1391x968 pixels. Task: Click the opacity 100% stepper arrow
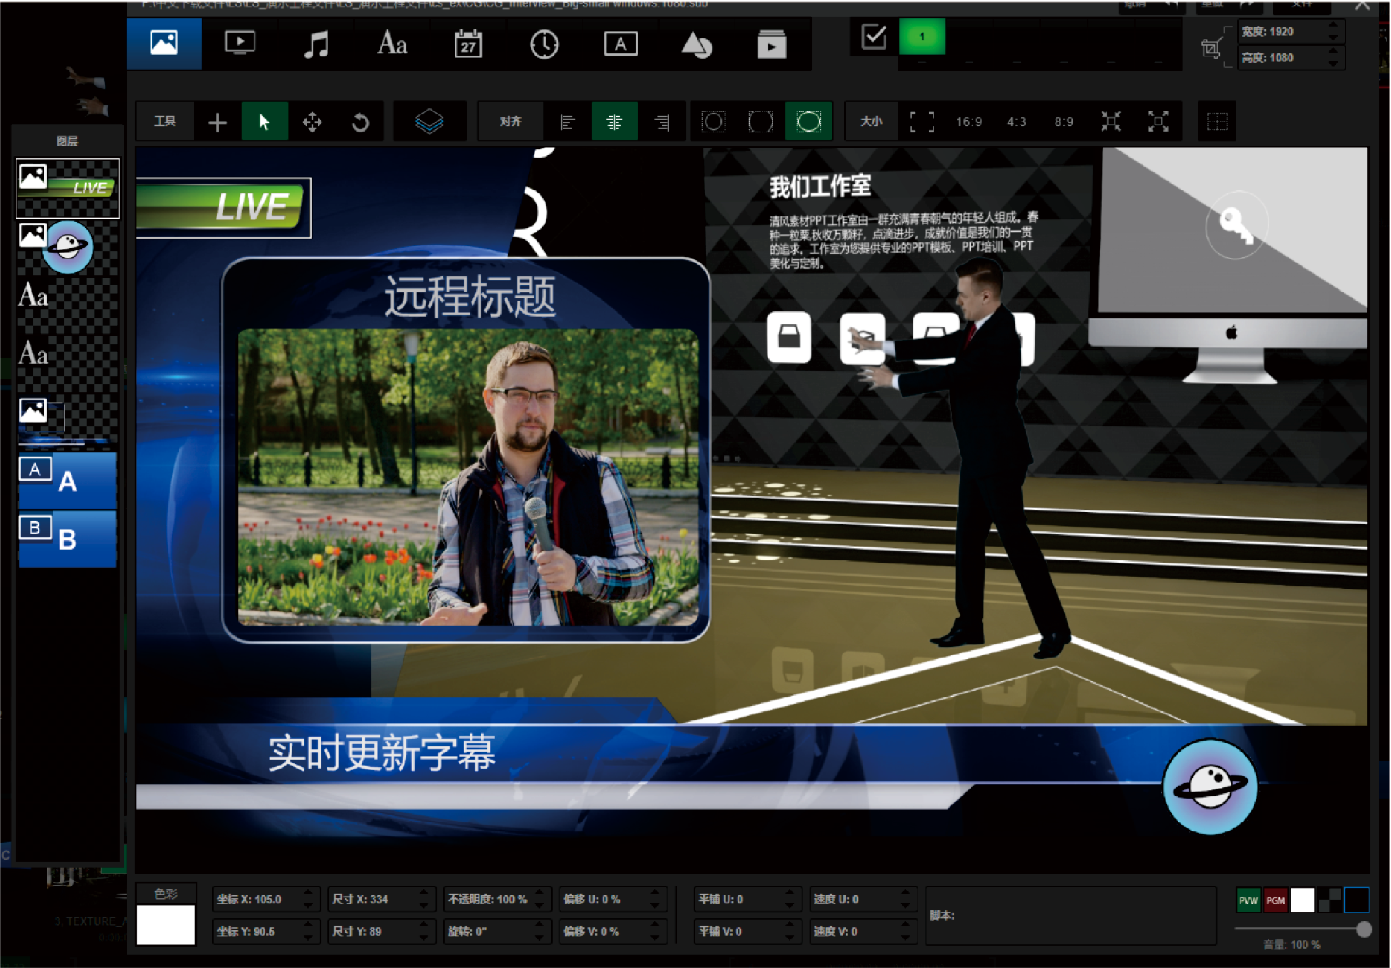tap(539, 894)
